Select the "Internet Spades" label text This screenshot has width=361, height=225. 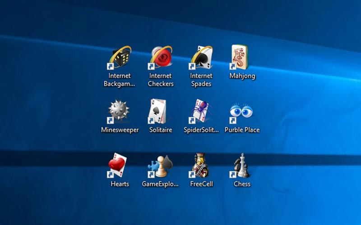201,80
